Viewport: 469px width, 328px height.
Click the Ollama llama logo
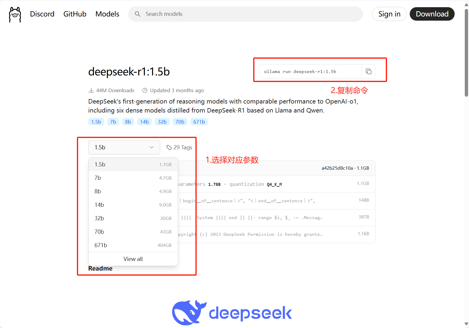click(x=15, y=14)
